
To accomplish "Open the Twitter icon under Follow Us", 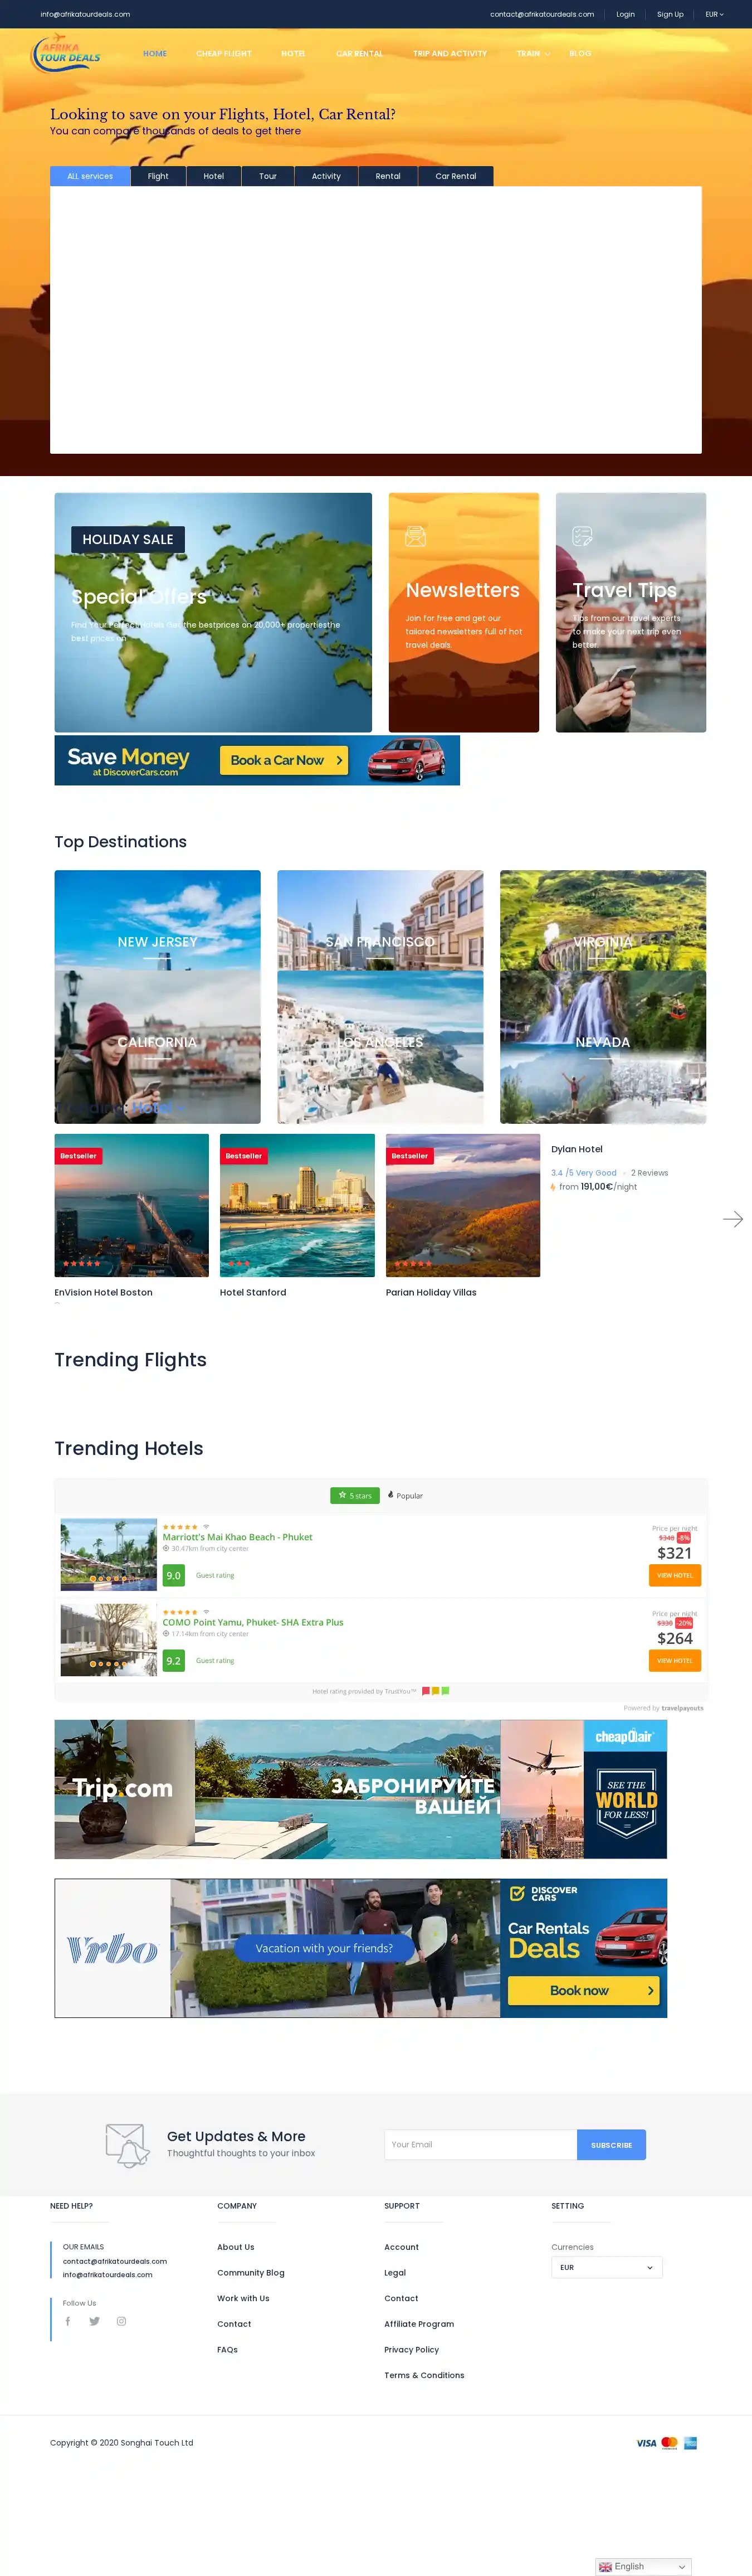I will [x=95, y=2321].
